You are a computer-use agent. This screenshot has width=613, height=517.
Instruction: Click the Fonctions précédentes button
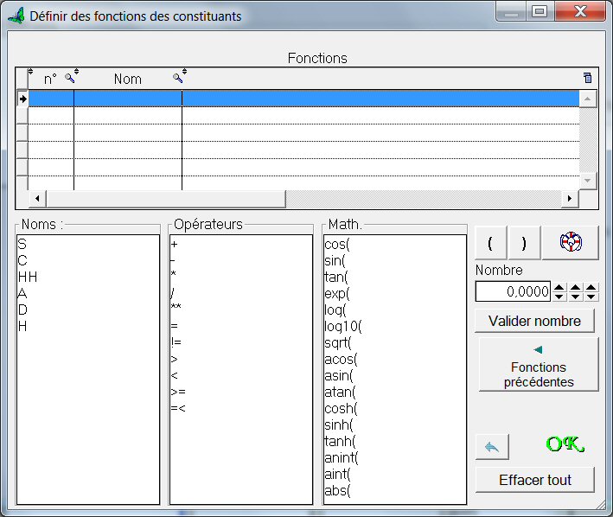539,365
